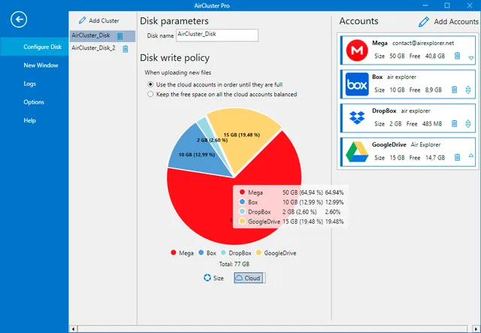481x333 pixels.
Task: Click the '15 GB (19,48 %)' pie label
Action: coord(242,135)
